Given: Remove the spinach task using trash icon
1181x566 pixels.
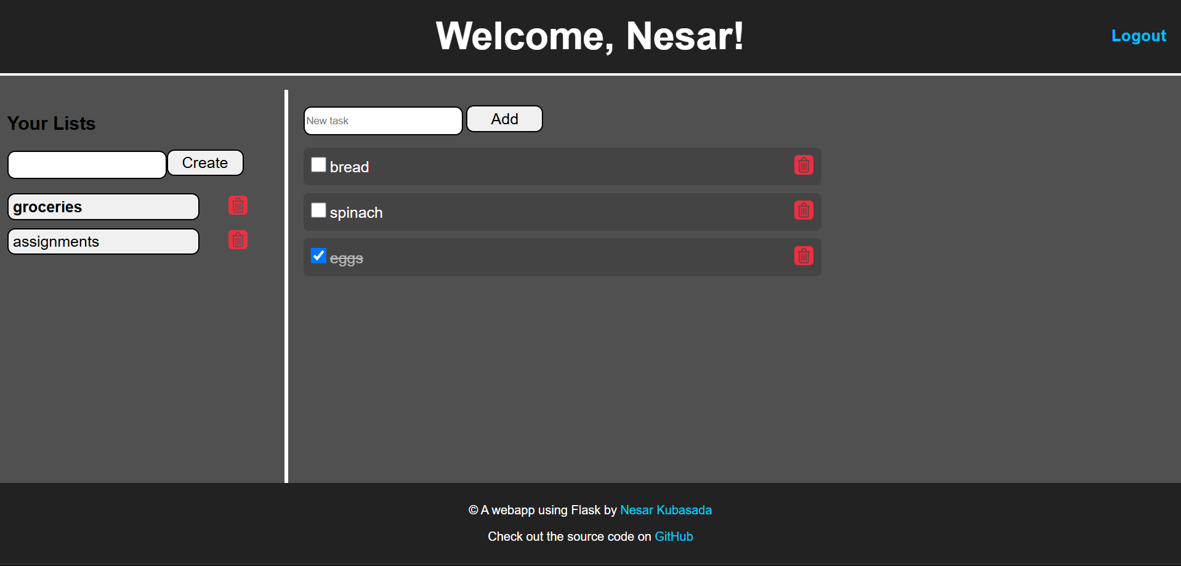Looking at the screenshot, I should click(804, 210).
